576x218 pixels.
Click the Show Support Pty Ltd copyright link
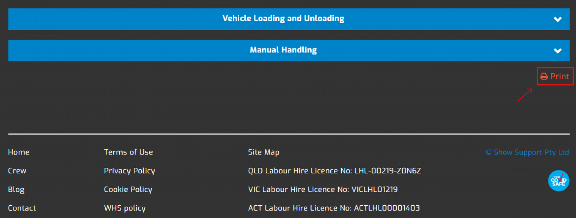pos(527,152)
